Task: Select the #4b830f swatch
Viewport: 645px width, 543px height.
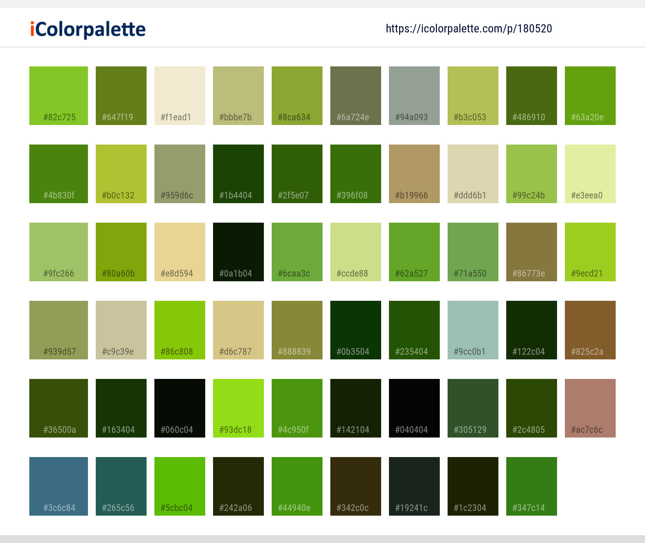Action: coord(59,174)
